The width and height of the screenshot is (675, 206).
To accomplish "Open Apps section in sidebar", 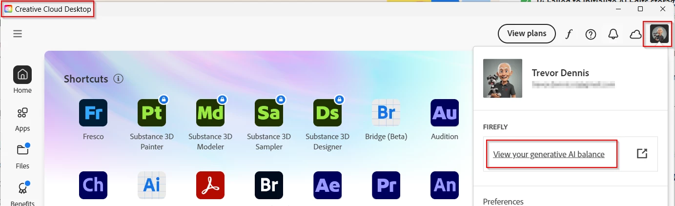I will (22, 119).
